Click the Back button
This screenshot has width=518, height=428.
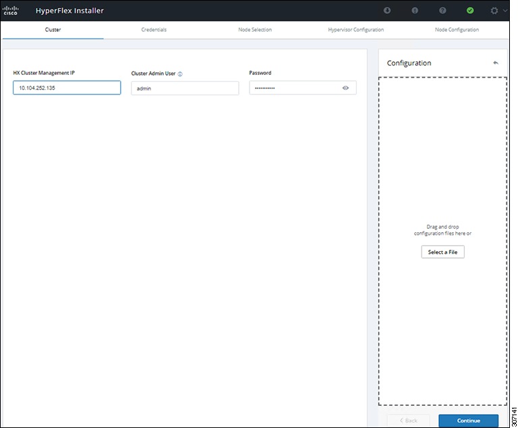coord(408,421)
